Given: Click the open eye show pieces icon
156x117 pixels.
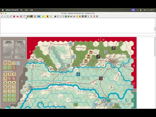Looking at the screenshot, I should pyautogui.click(x=74, y=16).
